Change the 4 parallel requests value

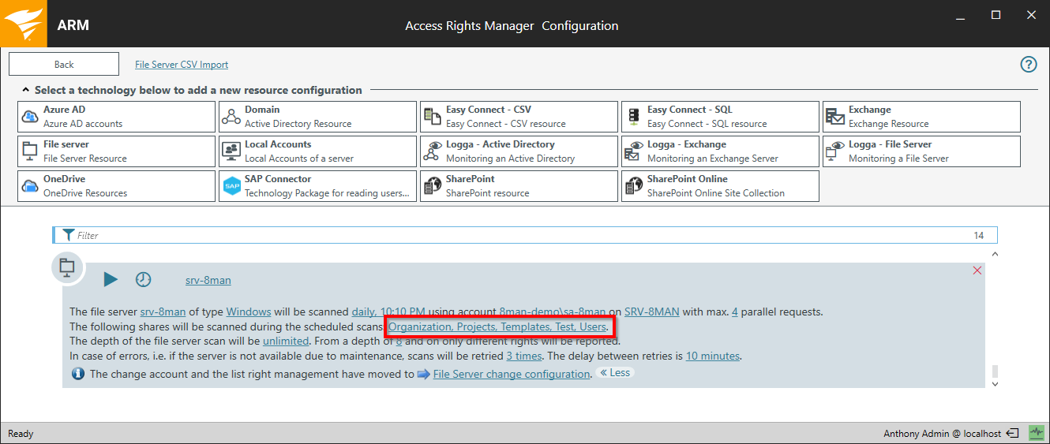tap(735, 312)
